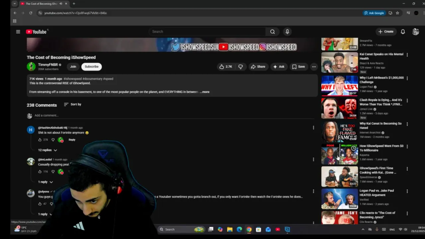Click the video title The Cost of Becoming iShowSpeed
425x239 pixels.
coord(61,57)
